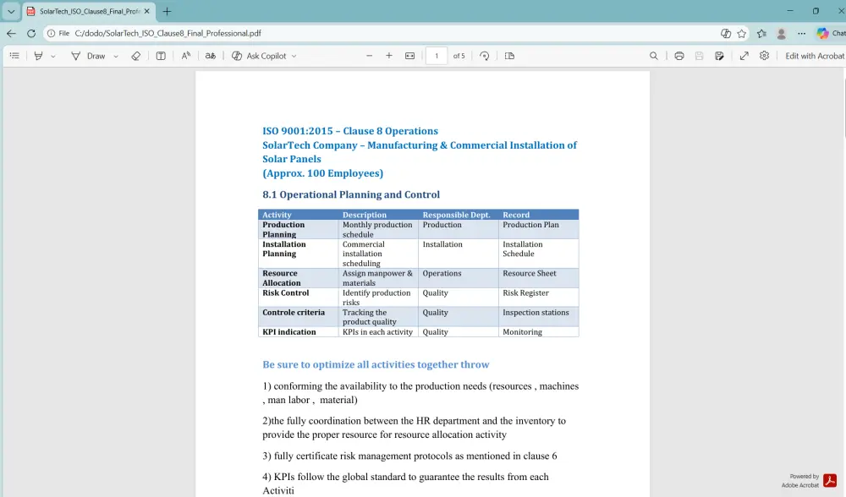This screenshot has width=846, height=497.
Task: Open the tab list chevron button
Action: coord(11,11)
